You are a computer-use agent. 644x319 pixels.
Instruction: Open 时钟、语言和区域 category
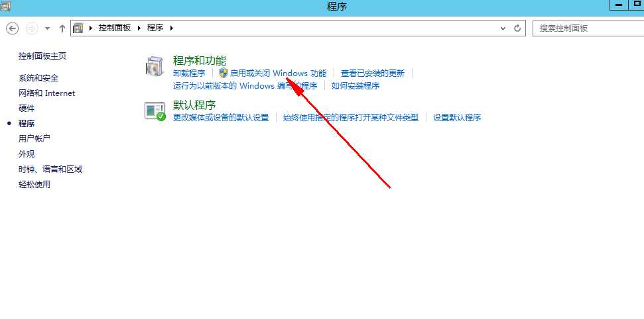tap(50, 169)
